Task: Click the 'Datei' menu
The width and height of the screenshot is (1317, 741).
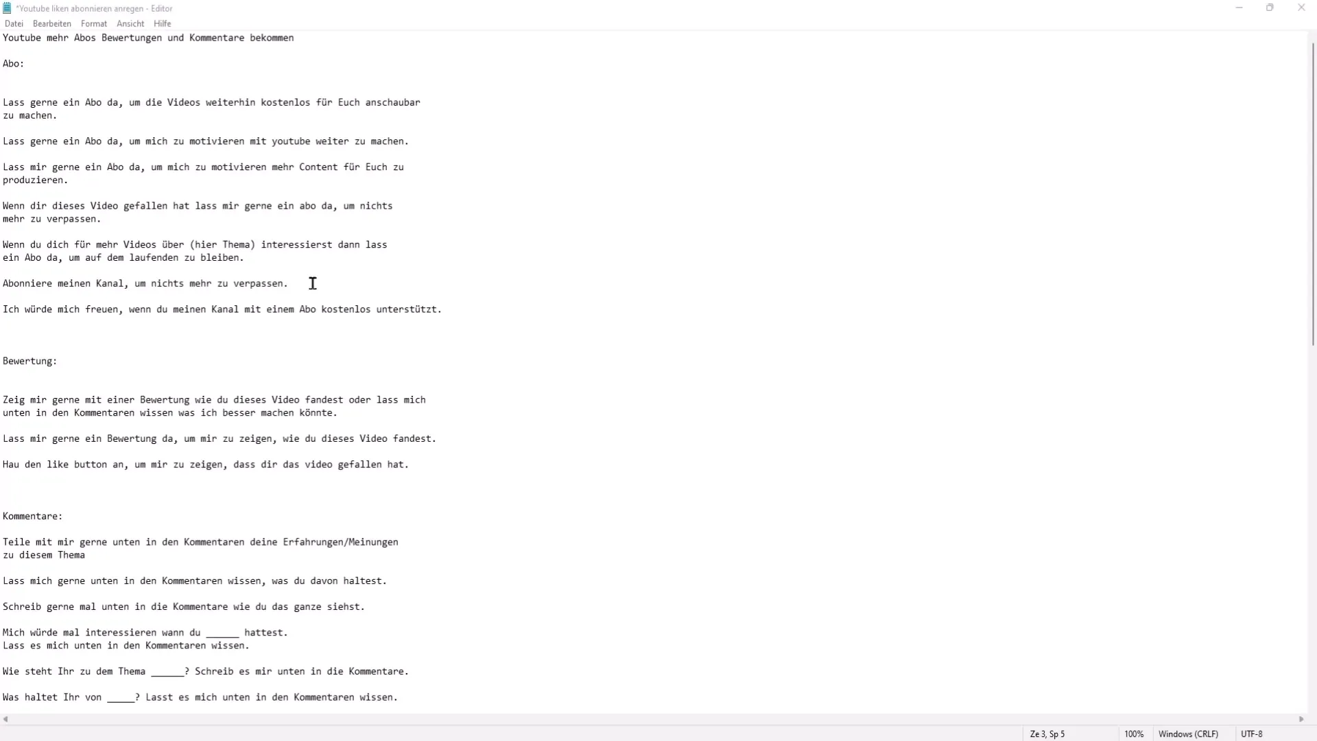Action: 14,23
